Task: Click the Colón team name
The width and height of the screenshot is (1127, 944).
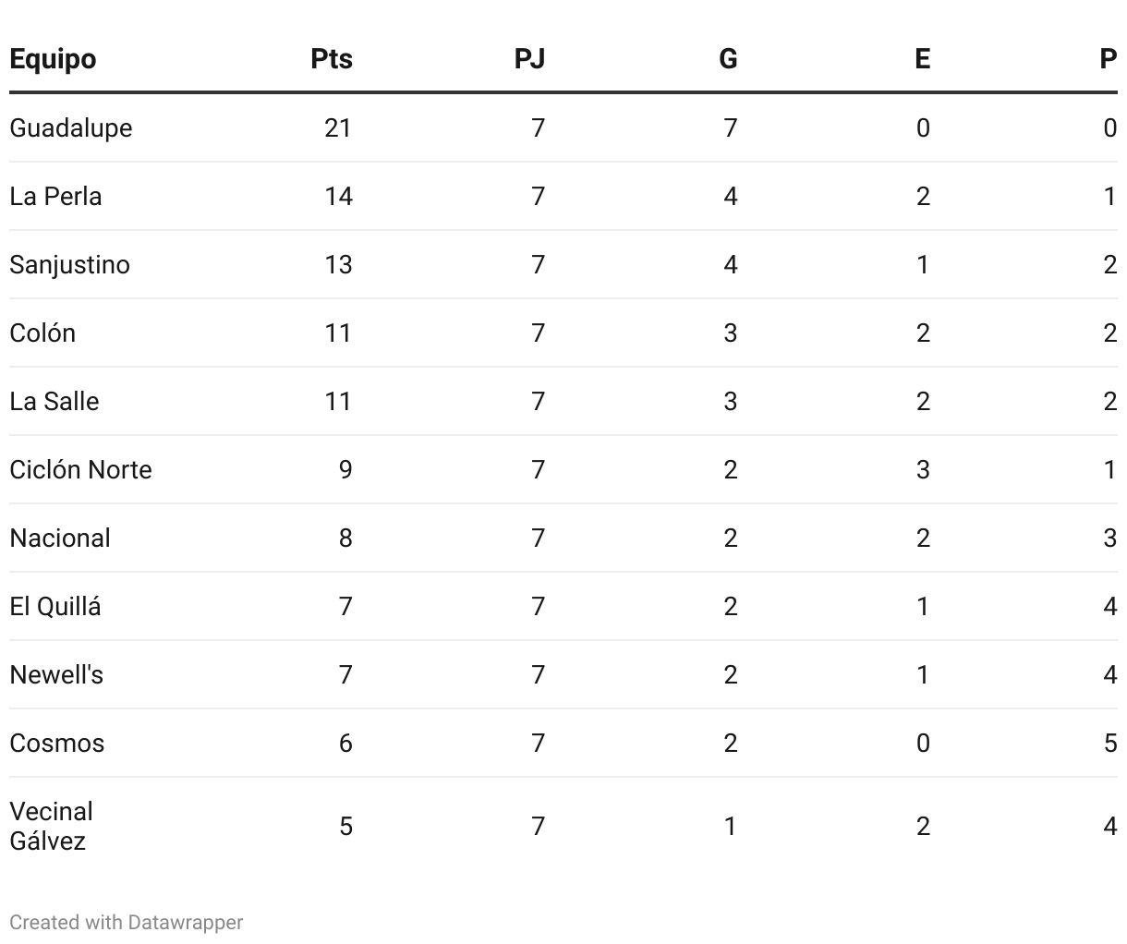Action: 42,333
